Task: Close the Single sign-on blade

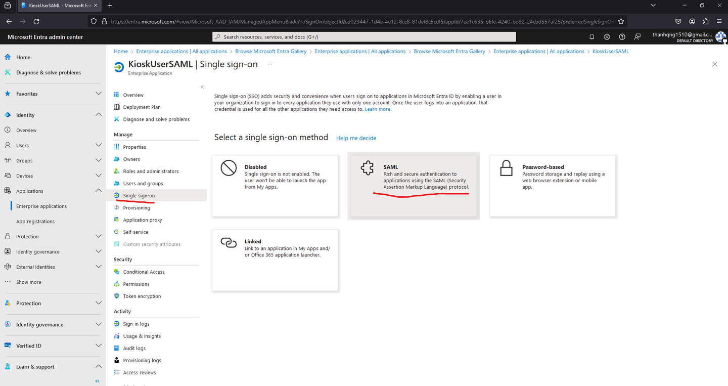Action: click(714, 64)
